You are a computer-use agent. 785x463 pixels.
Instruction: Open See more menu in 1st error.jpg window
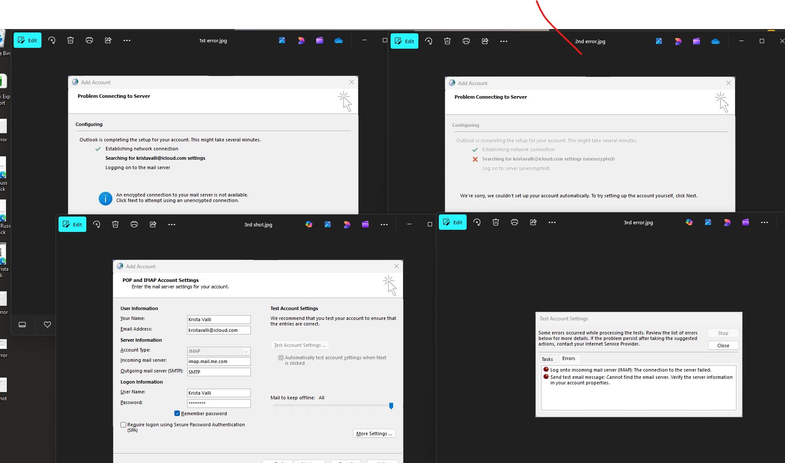(127, 40)
